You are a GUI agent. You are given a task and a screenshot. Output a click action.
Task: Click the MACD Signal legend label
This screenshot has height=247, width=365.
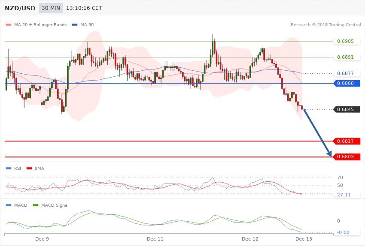click(x=55, y=205)
